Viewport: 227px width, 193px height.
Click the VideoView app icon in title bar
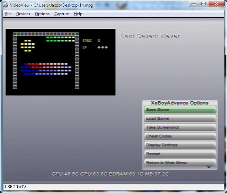tap(6, 5)
